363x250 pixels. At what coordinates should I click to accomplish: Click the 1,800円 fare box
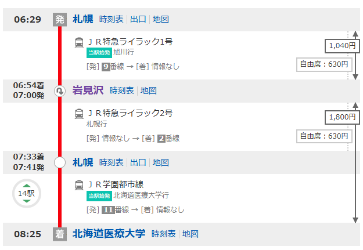(338, 117)
